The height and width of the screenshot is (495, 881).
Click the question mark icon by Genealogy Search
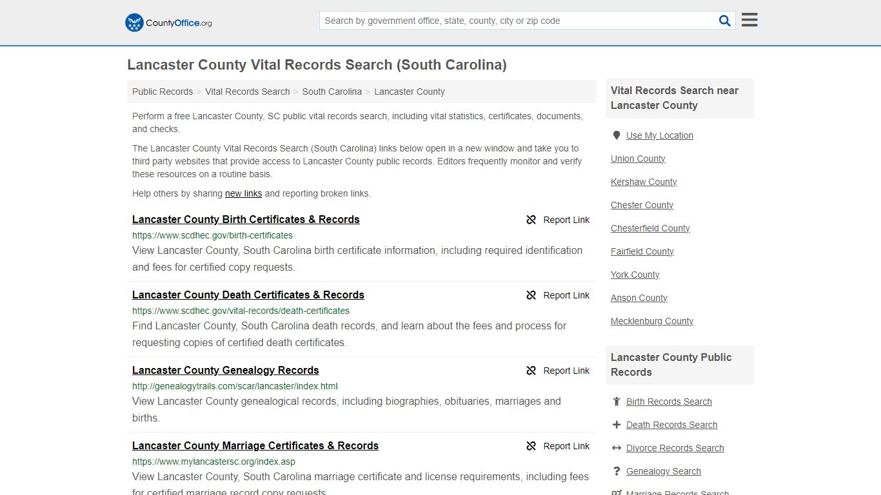(x=617, y=471)
